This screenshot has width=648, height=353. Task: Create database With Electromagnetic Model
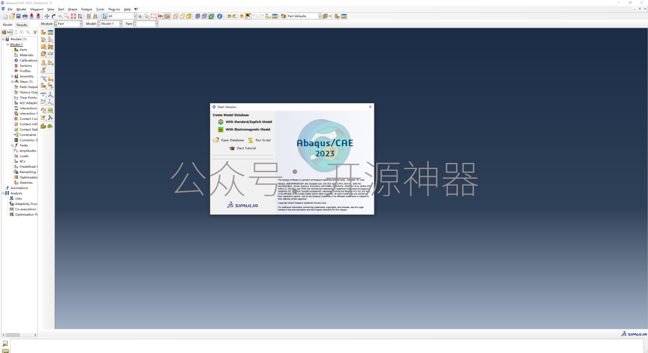click(248, 129)
